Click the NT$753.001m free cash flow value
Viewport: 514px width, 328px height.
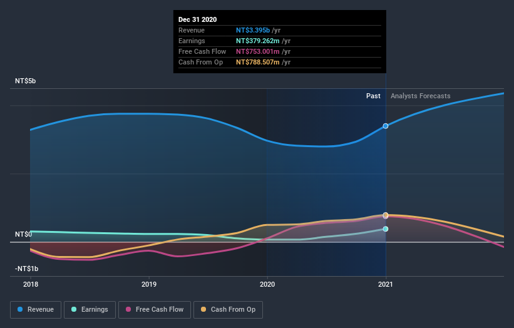[x=258, y=51]
